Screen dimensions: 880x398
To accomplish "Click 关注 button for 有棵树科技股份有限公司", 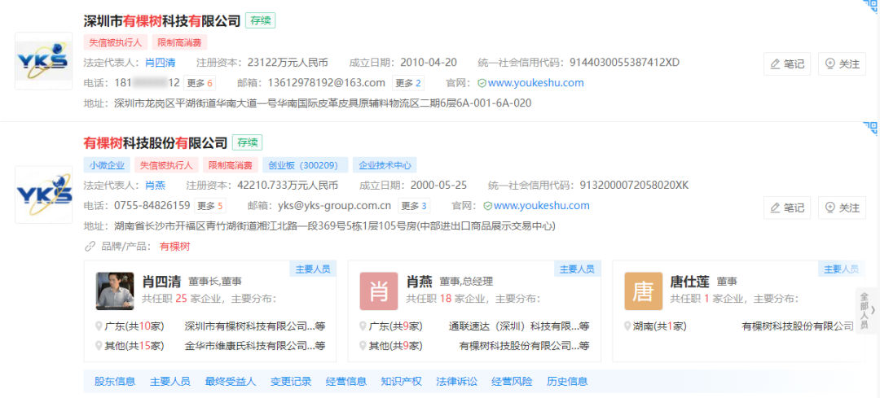I will click(842, 208).
